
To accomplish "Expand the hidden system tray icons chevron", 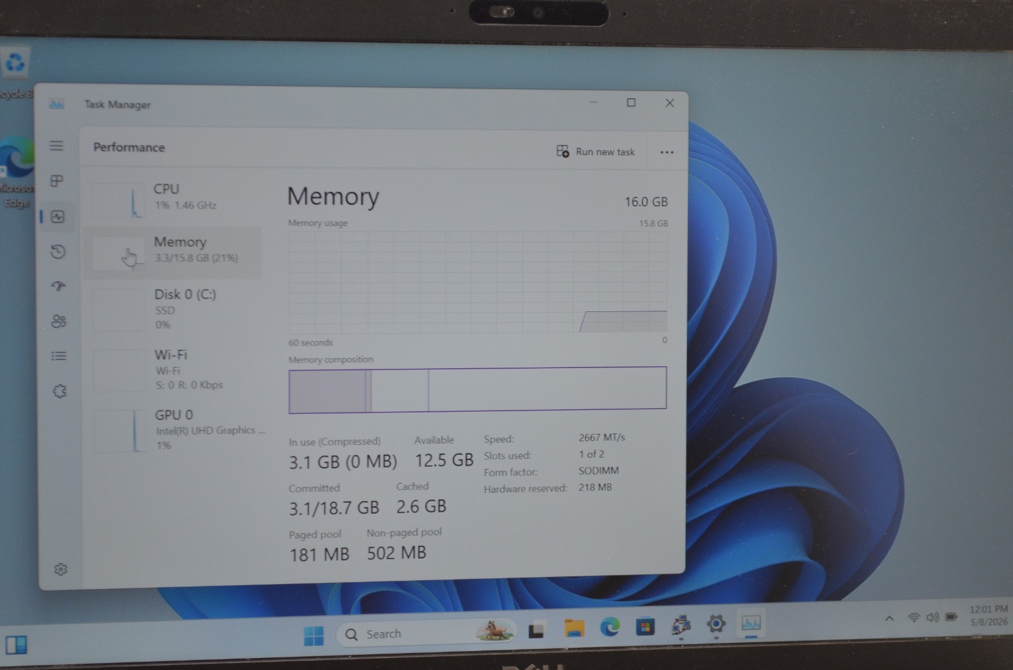I will point(889,619).
